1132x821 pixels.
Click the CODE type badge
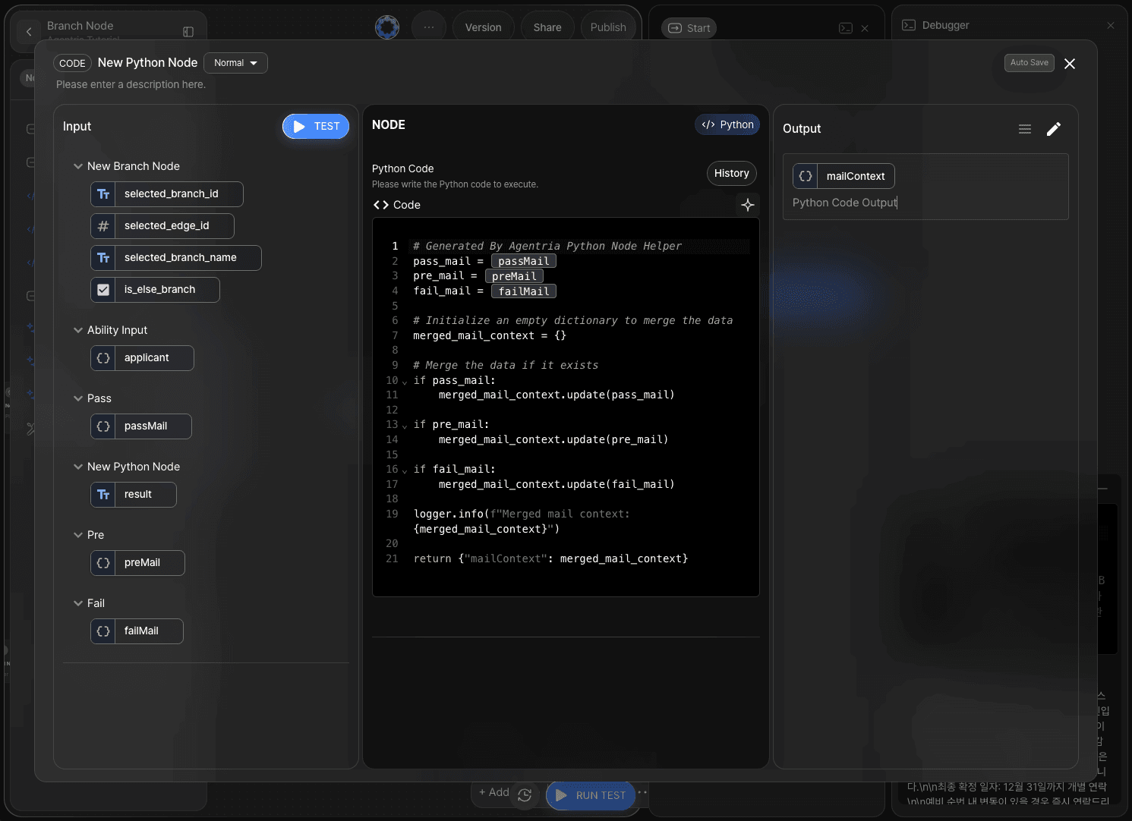tap(72, 63)
